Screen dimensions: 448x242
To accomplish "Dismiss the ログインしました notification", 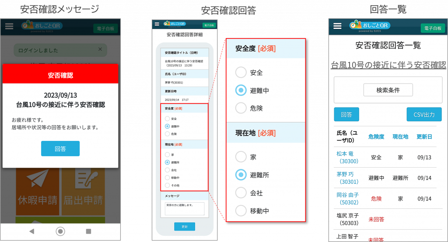I will pyautogui.click(x=100, y=49).
